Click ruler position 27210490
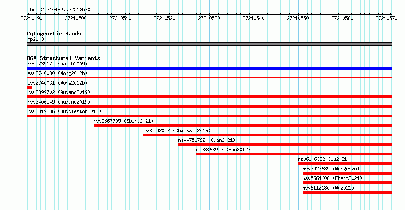Viewport: 405px width, 210px height. click(x=31, y=18)
